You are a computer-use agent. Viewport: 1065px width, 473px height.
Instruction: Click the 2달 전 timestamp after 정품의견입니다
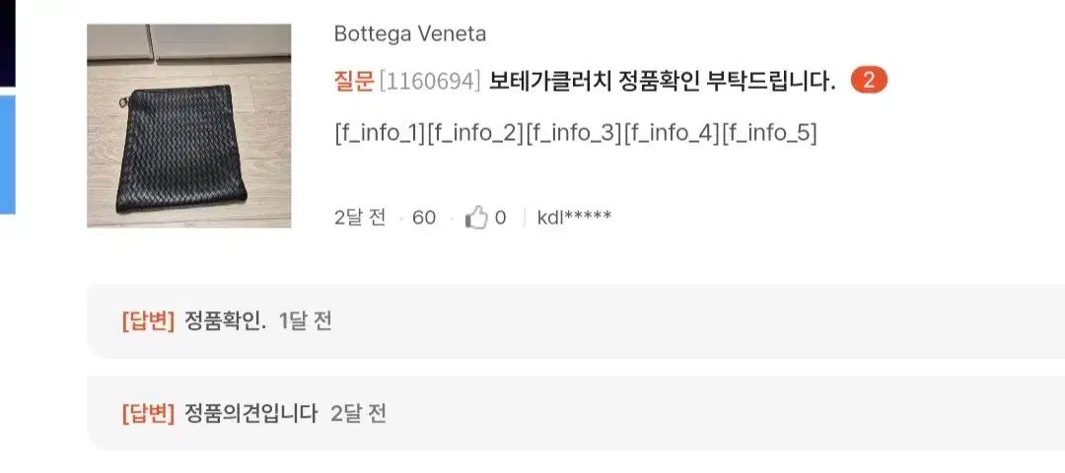358,413
